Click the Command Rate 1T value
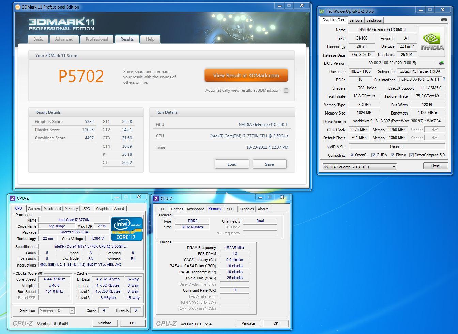The image size is (458, 334). click(x=234, y=290)
